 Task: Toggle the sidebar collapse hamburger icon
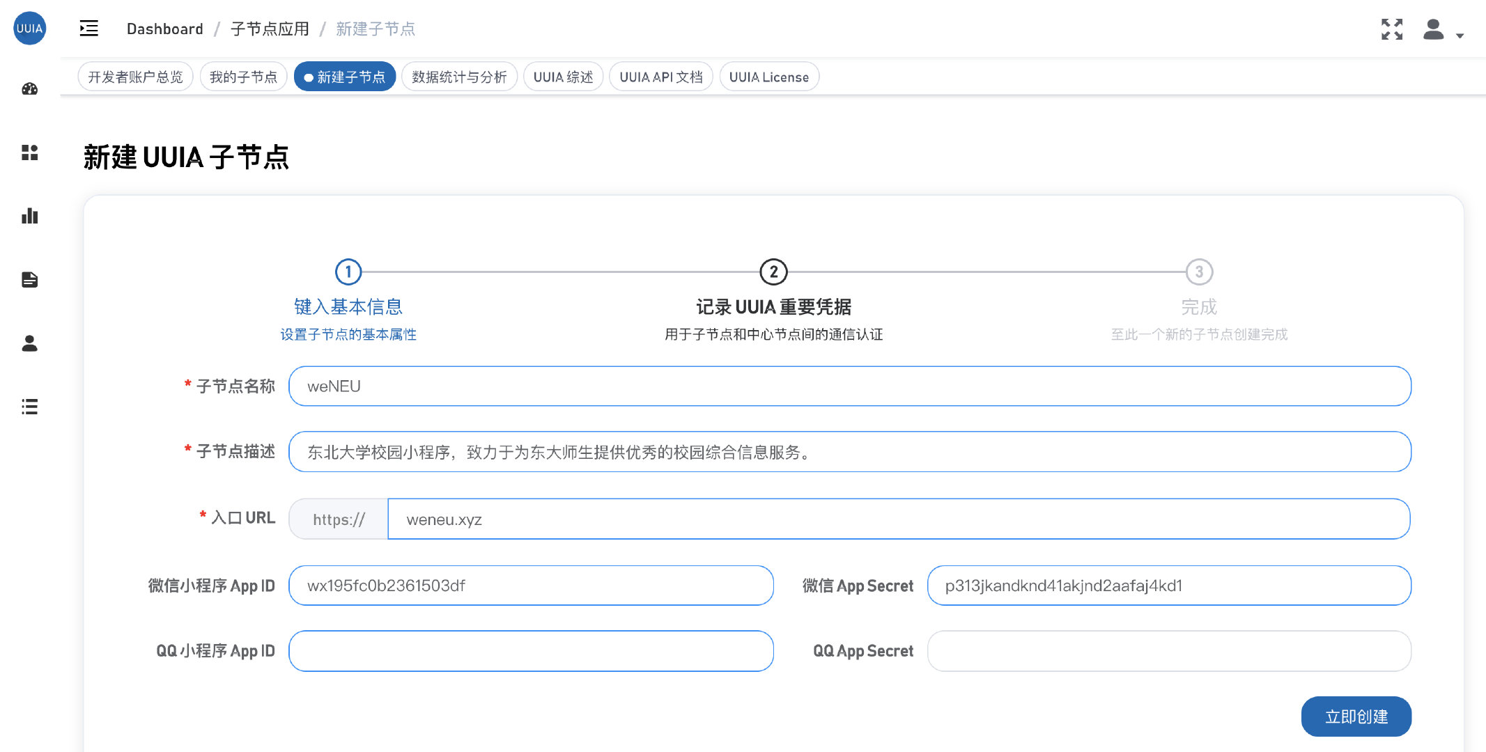pos(89,29)
